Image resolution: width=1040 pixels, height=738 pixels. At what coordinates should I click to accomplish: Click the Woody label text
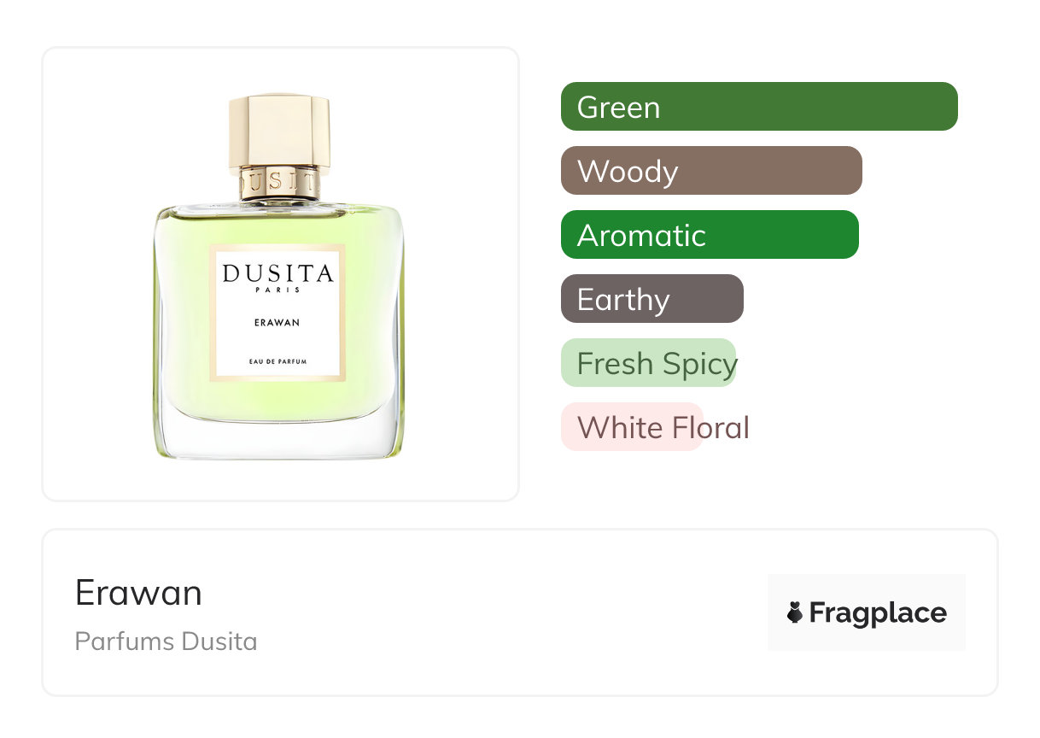pyautogui.click(x=628, y=172)
